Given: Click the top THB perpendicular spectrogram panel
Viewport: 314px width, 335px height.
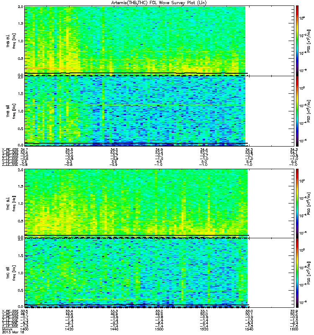Looking at the screenshot, I should click(160, 41).
